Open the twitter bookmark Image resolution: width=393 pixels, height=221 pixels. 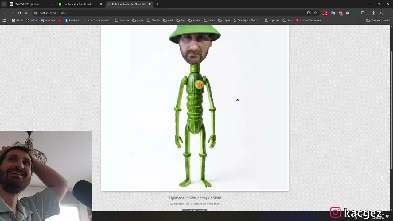coord(32,21)
